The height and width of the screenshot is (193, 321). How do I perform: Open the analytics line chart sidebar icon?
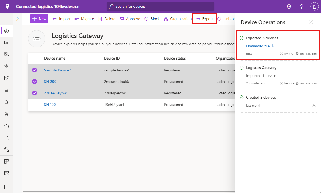tap(6, 78)
